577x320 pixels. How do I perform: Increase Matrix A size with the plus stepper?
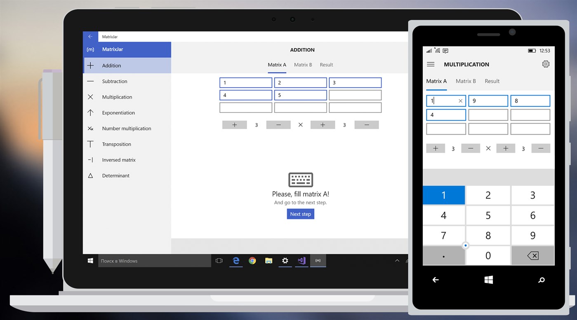[234, 124]
